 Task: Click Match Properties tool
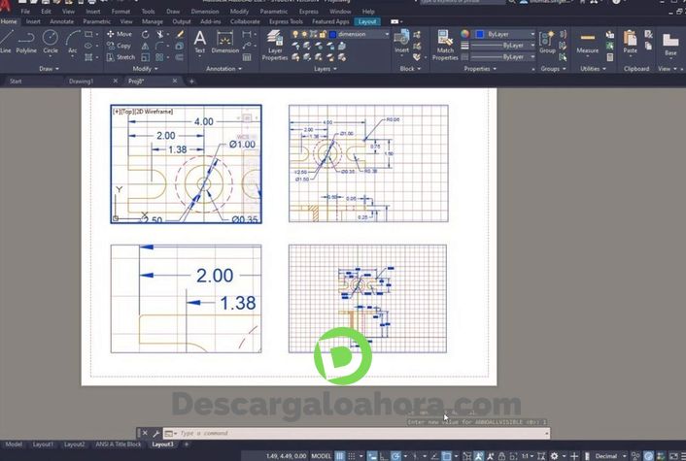445,45
